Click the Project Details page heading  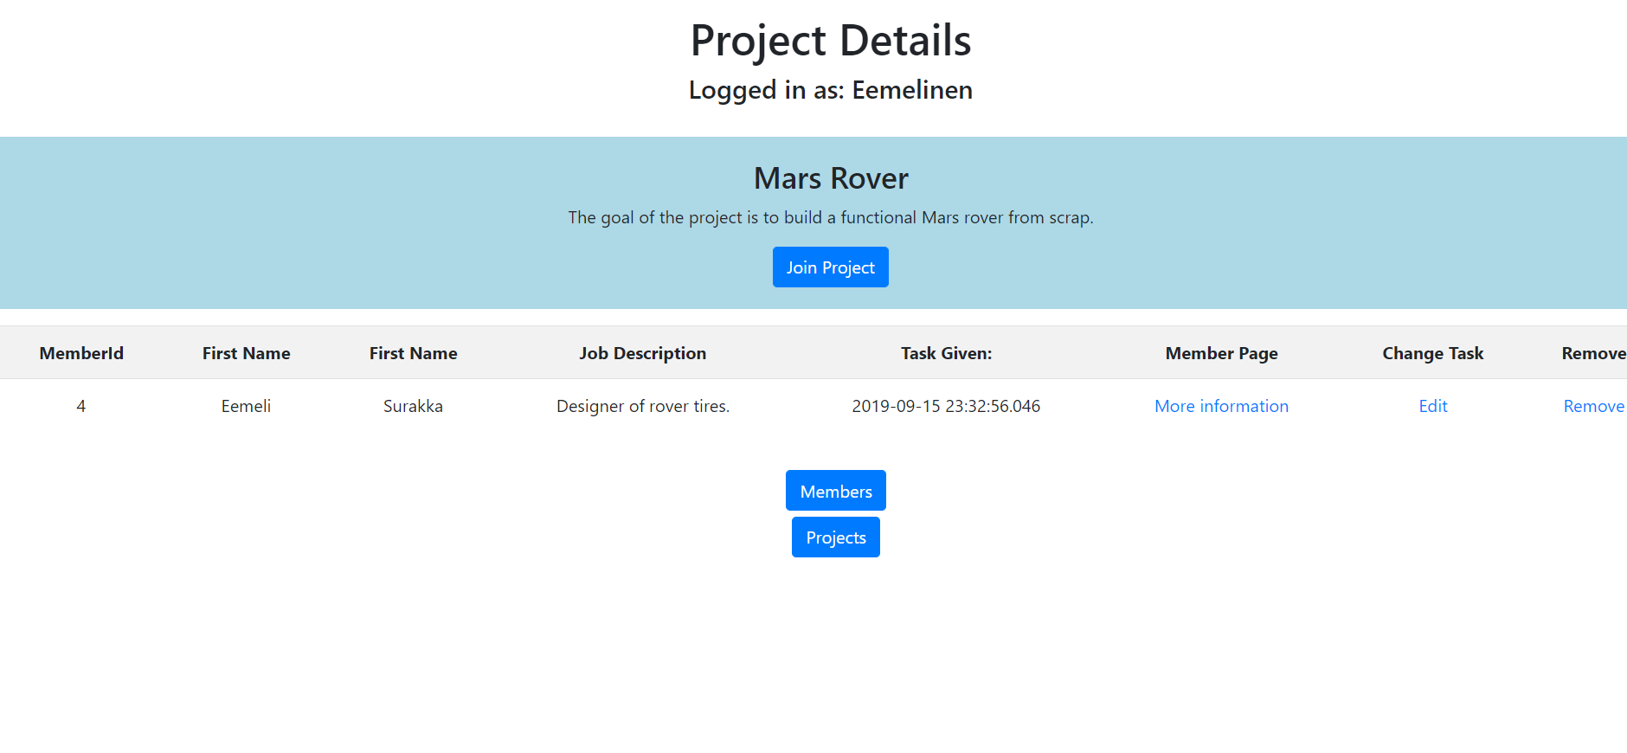click(x=830, y=40)
